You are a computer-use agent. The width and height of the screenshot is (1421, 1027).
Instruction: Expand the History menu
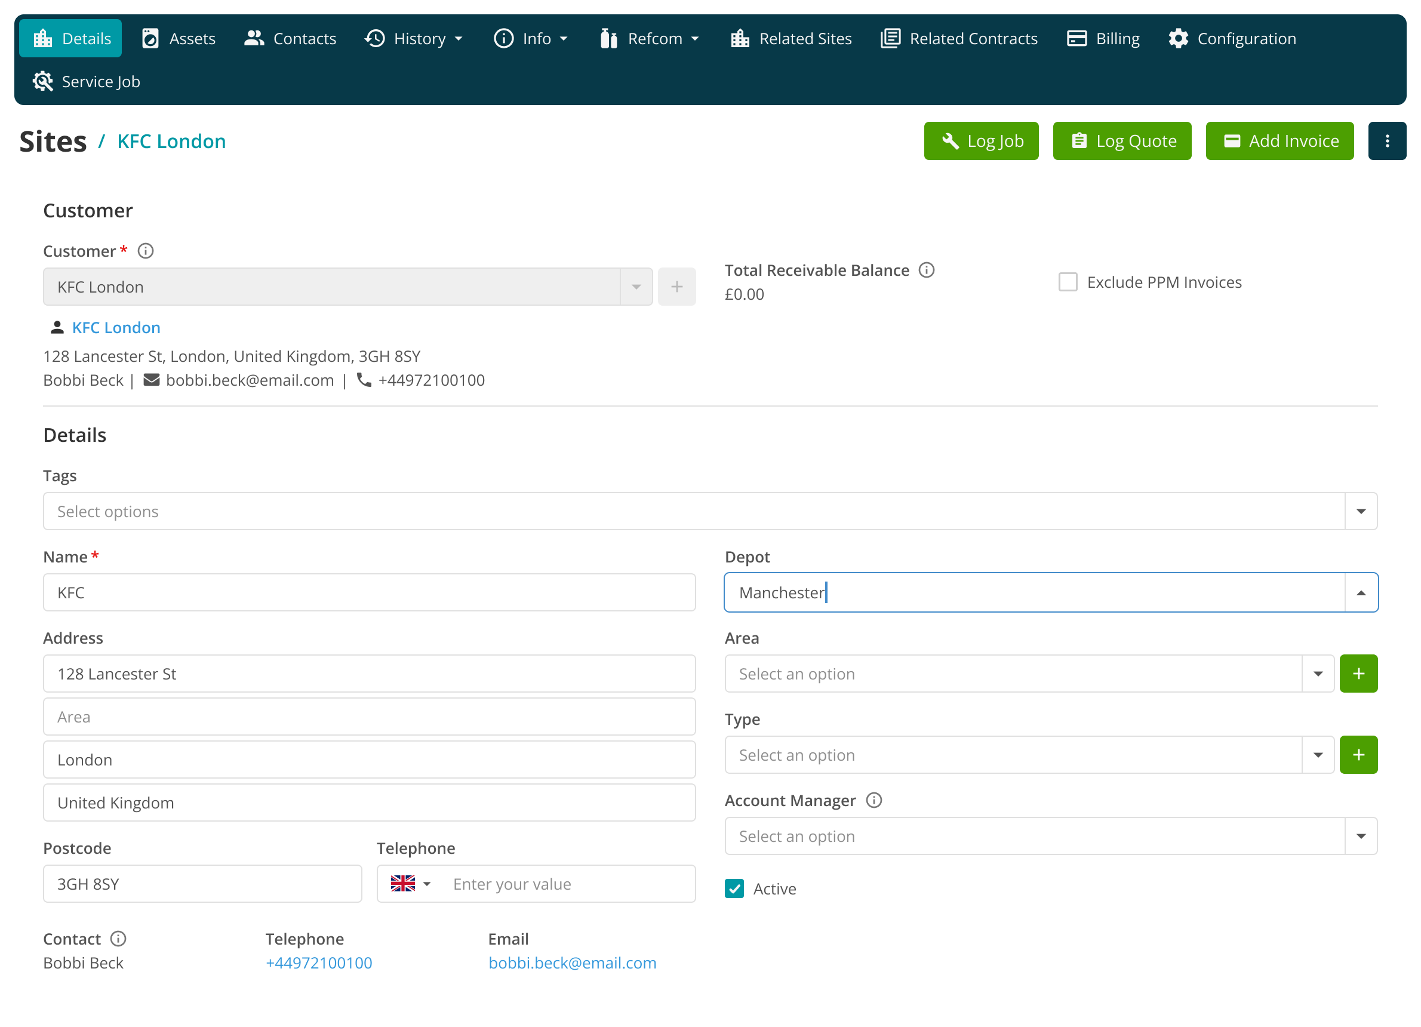point(414,38)
